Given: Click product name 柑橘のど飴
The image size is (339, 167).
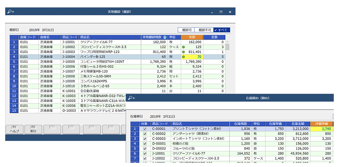Looking at the screenshot, I should [181, 144].
